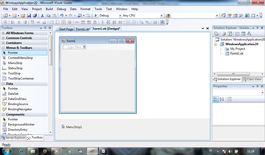Open the Any CPU platform dropdown

click(x=161, y=15)
